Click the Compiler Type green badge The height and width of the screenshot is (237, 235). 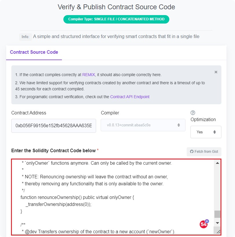coord(116,19)
